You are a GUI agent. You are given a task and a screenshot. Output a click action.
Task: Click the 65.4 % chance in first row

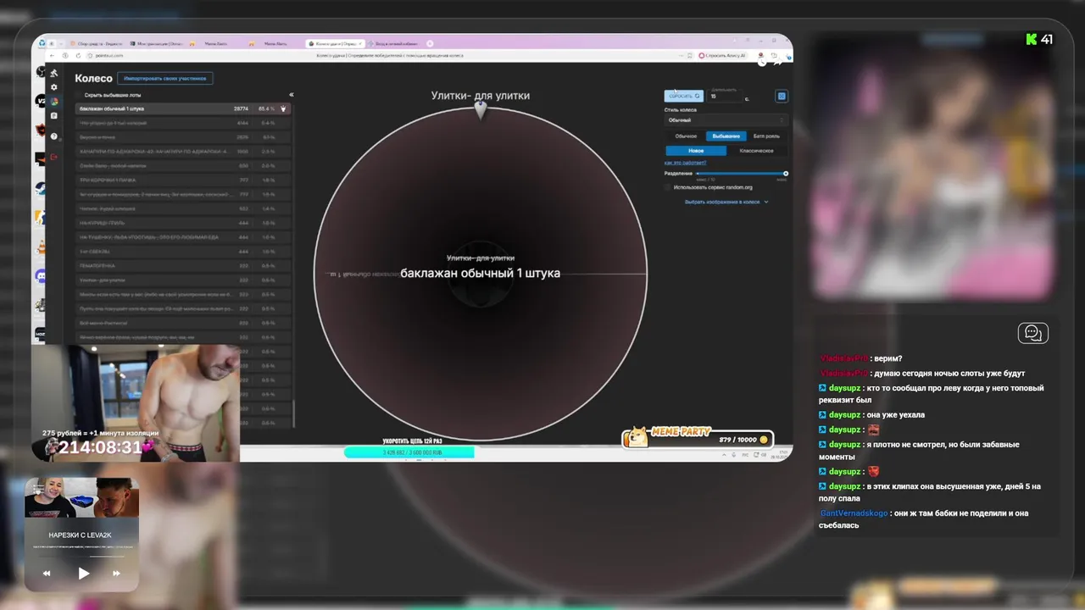click(267, 108)
